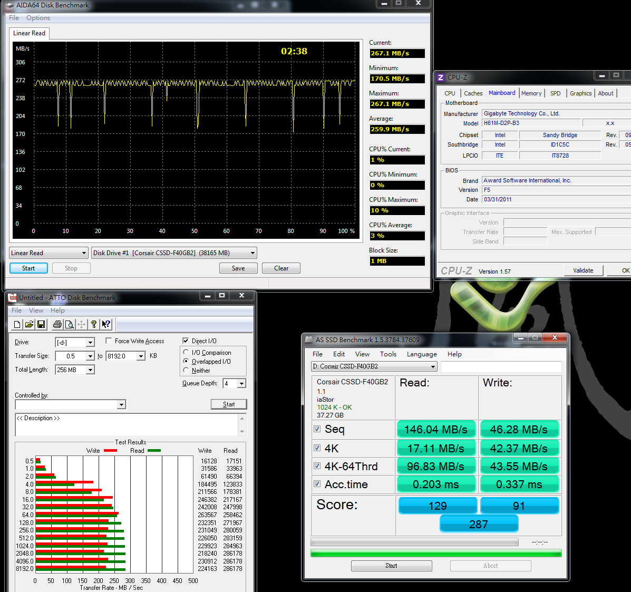The image size is (631, 592).
Task: Click the Validate button in CPU-Z
Action: (x=583, y=270)
